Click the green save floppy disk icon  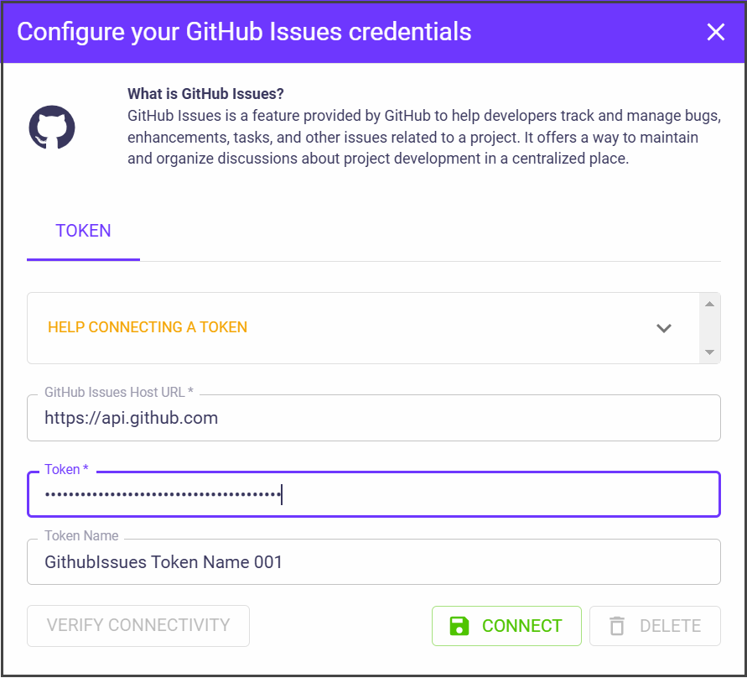[459, 626]
